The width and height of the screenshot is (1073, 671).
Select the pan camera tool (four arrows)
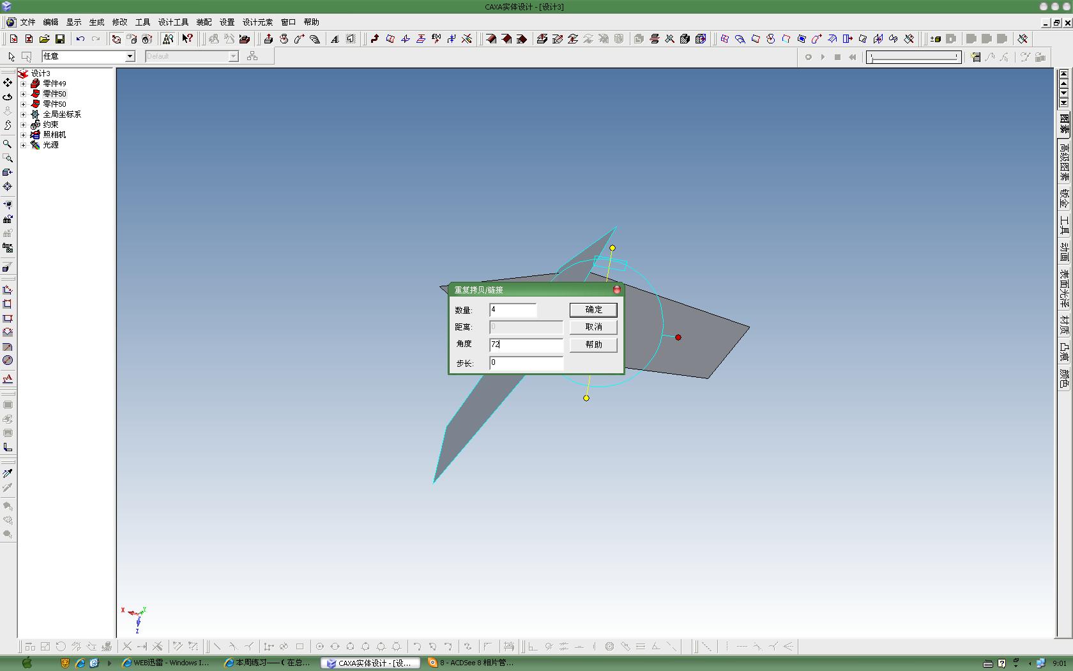pyautogui.click(x=8, y=82)
